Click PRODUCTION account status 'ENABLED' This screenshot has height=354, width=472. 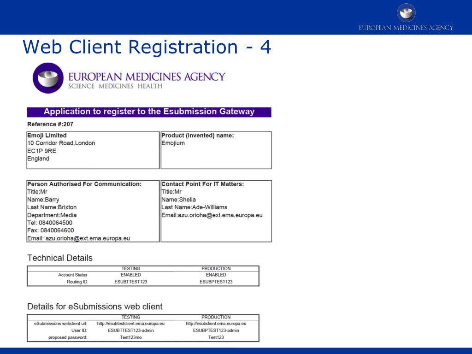coord(216,275)
